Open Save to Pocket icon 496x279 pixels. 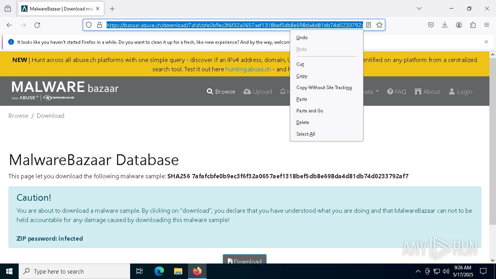pyautogui.click(x=431, y=25)
